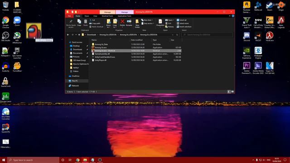Open the Easy access dropdown
This screenshot has height=163, width=290.
coord(148,24)
